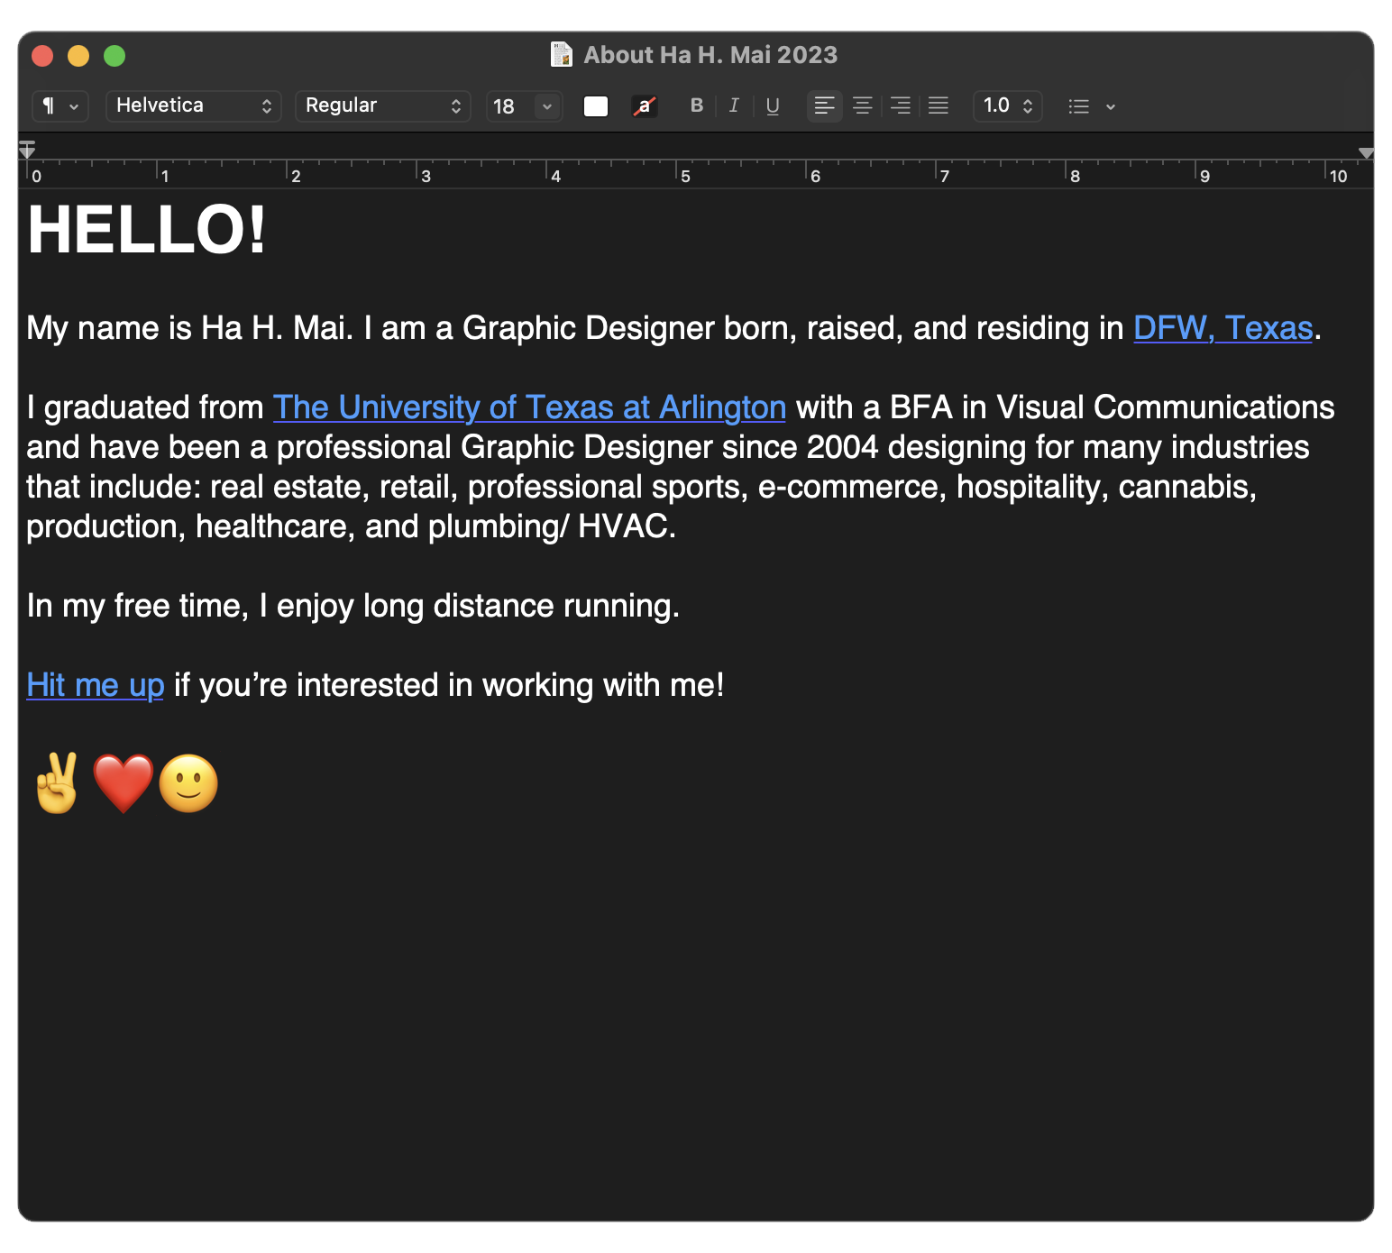Screen dimensions: 1392x1253
Task: Open the paragraph styles dropdown
Action: [x=60, y=106]
